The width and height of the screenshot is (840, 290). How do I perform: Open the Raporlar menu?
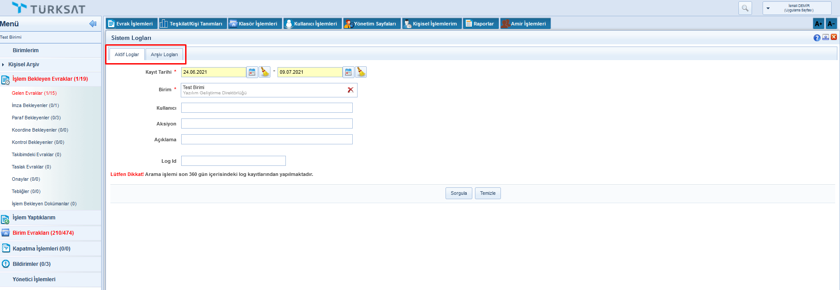coord(480,24)
